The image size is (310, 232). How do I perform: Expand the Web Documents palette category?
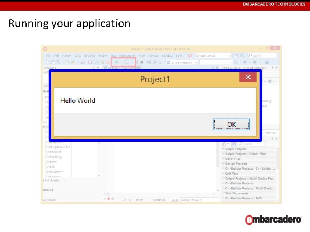[248, 193]
